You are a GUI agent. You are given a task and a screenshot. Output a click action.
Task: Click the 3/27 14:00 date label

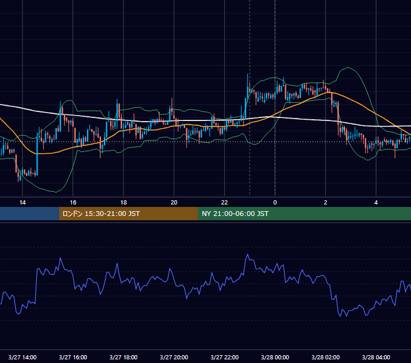click(22, 357)
